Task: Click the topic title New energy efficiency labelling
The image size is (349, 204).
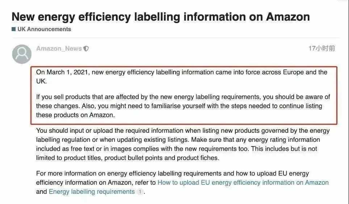Action: pyautogui.click(x=161, y=17)
